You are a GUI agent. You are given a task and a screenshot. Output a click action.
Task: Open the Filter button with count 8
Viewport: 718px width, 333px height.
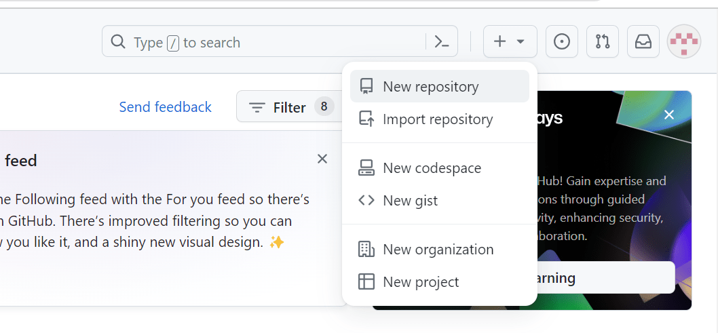[290, 106]
